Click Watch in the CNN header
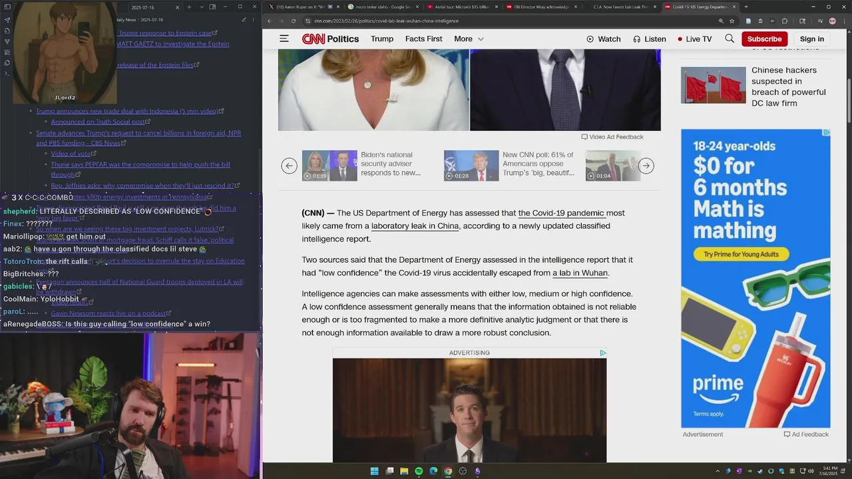This screenshot has width=852, height=479. click(x=604, y=39)
